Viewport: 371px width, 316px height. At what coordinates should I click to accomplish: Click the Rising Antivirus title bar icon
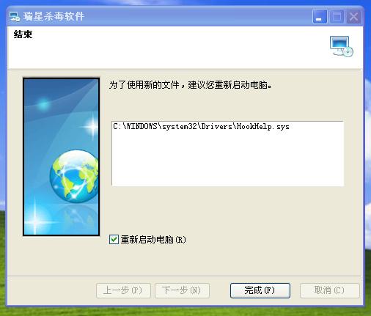(x=15, y=17)
